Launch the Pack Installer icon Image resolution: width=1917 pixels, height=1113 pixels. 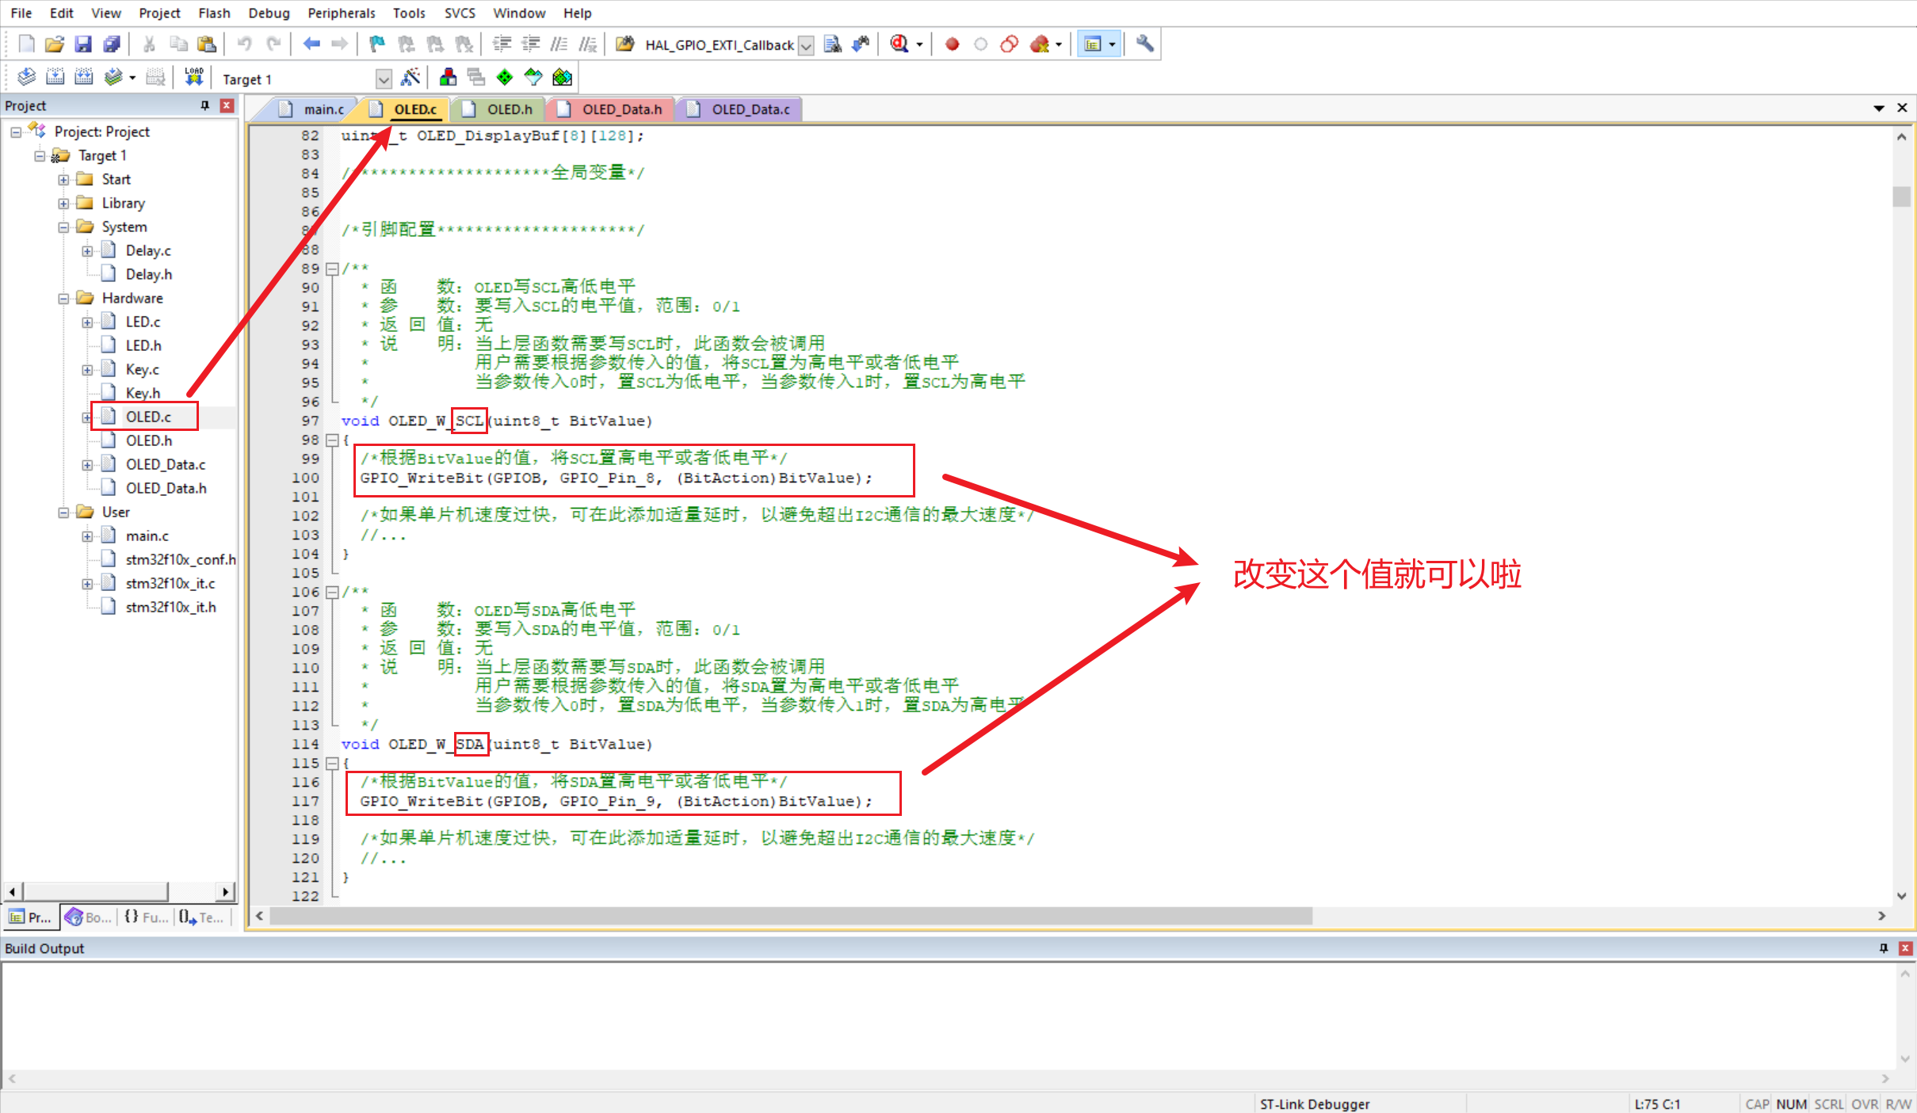point(562,78)
